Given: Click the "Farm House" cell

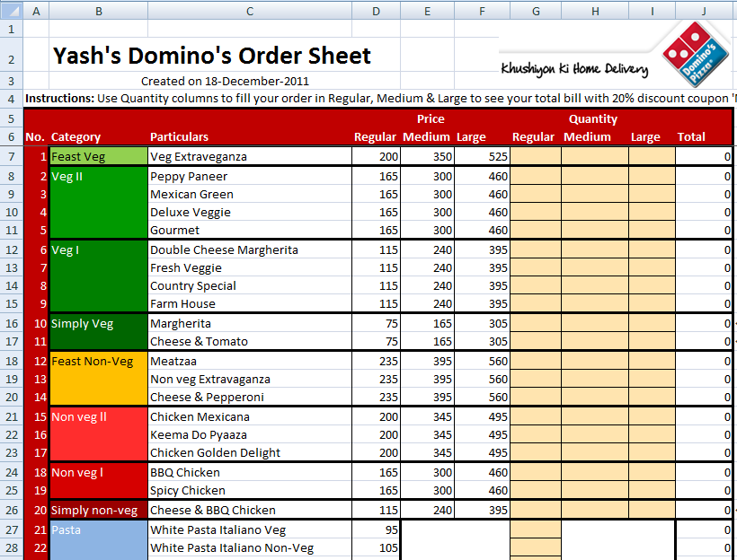Looking at the screenshot, I should click(x=250, y=303).
